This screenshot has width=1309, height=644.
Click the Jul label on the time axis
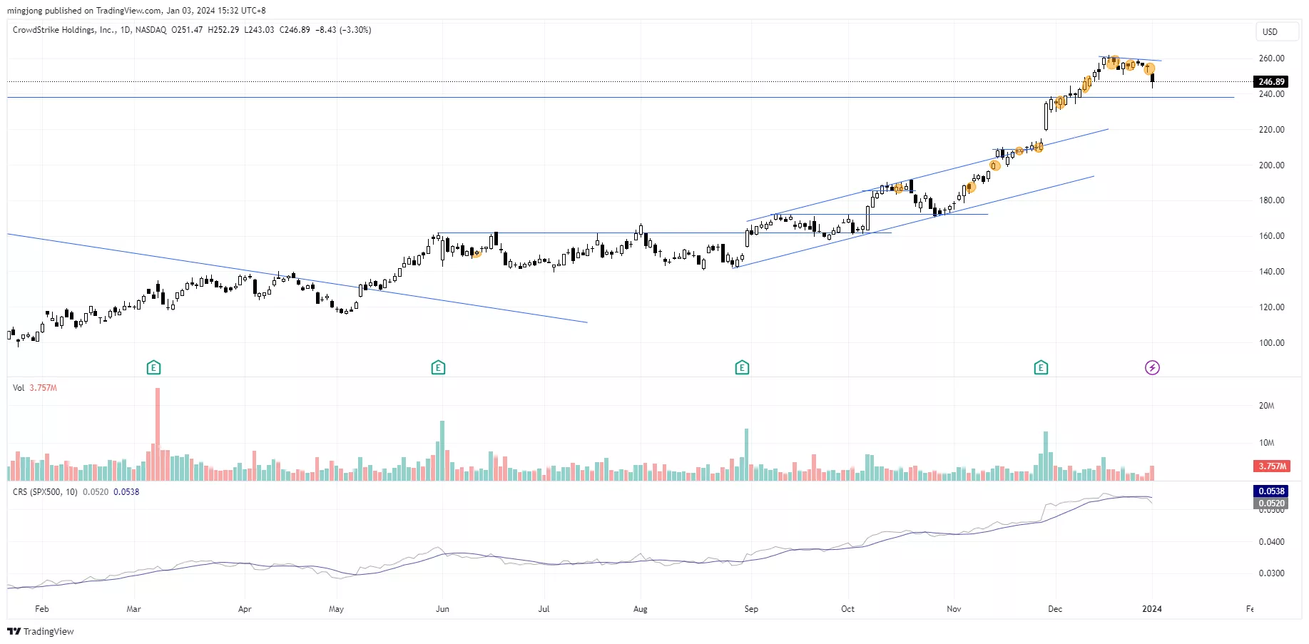tap(544, 609)
